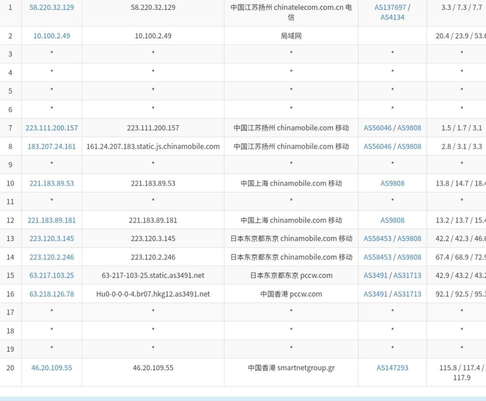Viewport: 486px width, 401px height.
Task: Open IP link 46.20.109.55
Action: coord(51,368)
